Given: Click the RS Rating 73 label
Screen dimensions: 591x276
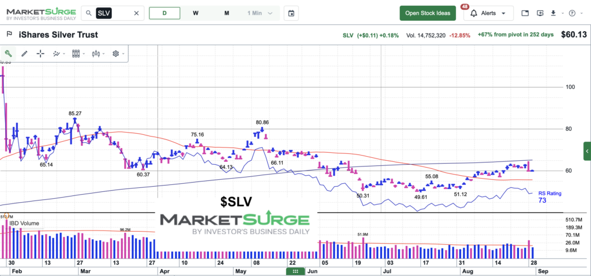Looking at the screenshot, I should [x=549, y=196].
